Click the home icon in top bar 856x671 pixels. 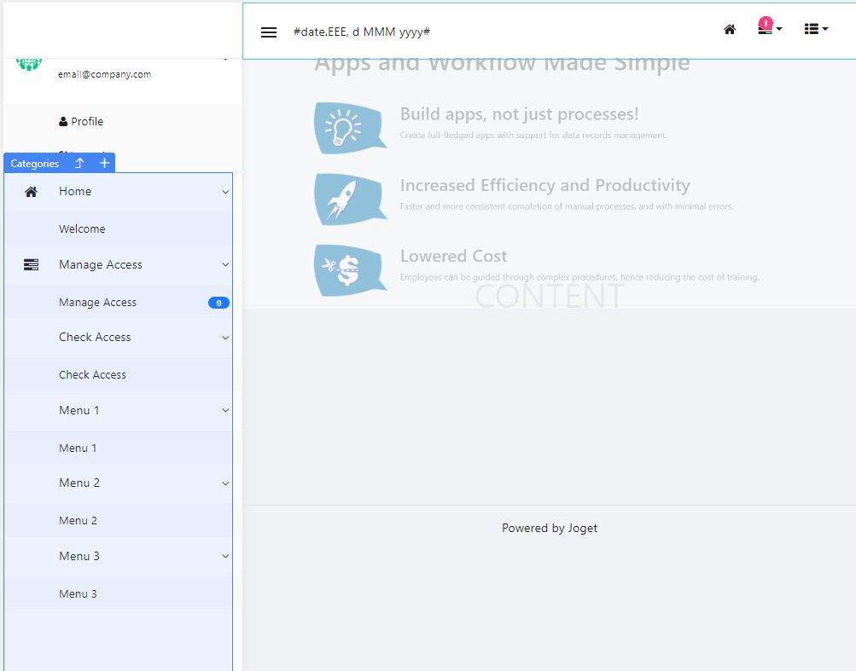click(x=730, y=30)
